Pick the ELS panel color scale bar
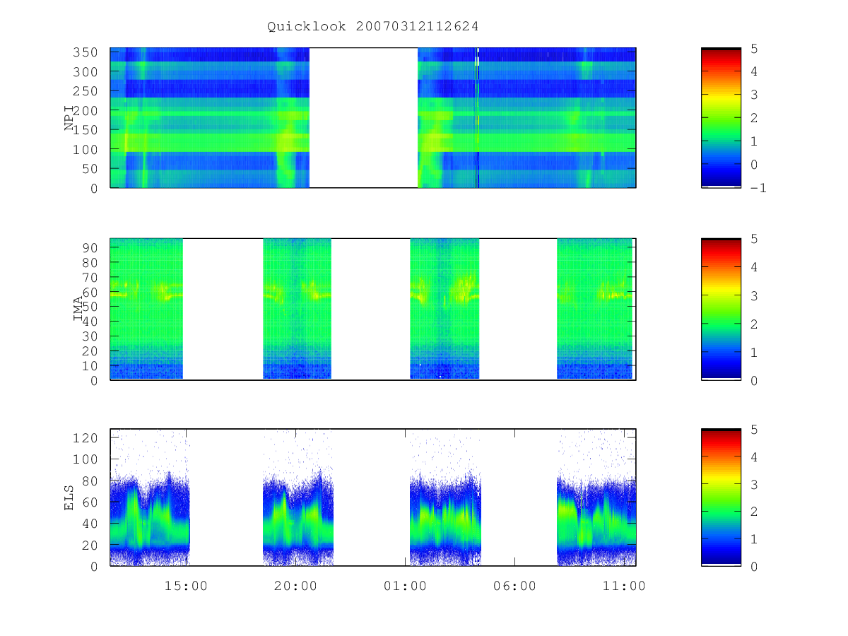848x636 pixels. pyautogui.click(x=721, y=497)
